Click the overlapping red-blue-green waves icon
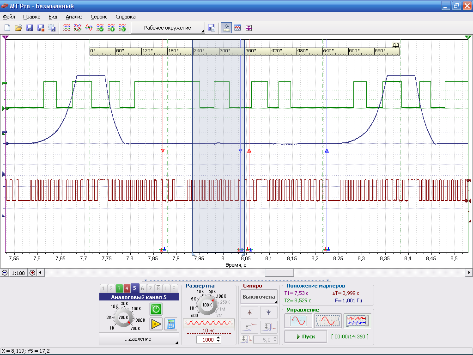The image size is (473, 355). click(89, 28)
